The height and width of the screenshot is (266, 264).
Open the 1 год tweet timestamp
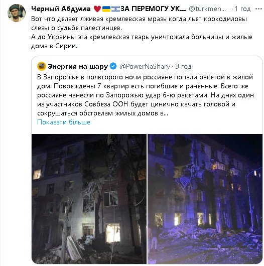coord(242,9)
